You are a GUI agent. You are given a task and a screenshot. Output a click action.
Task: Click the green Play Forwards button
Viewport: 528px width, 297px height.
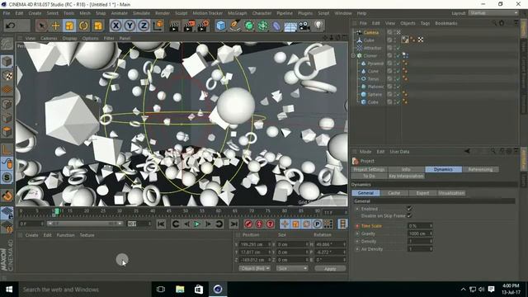point(197,224)
